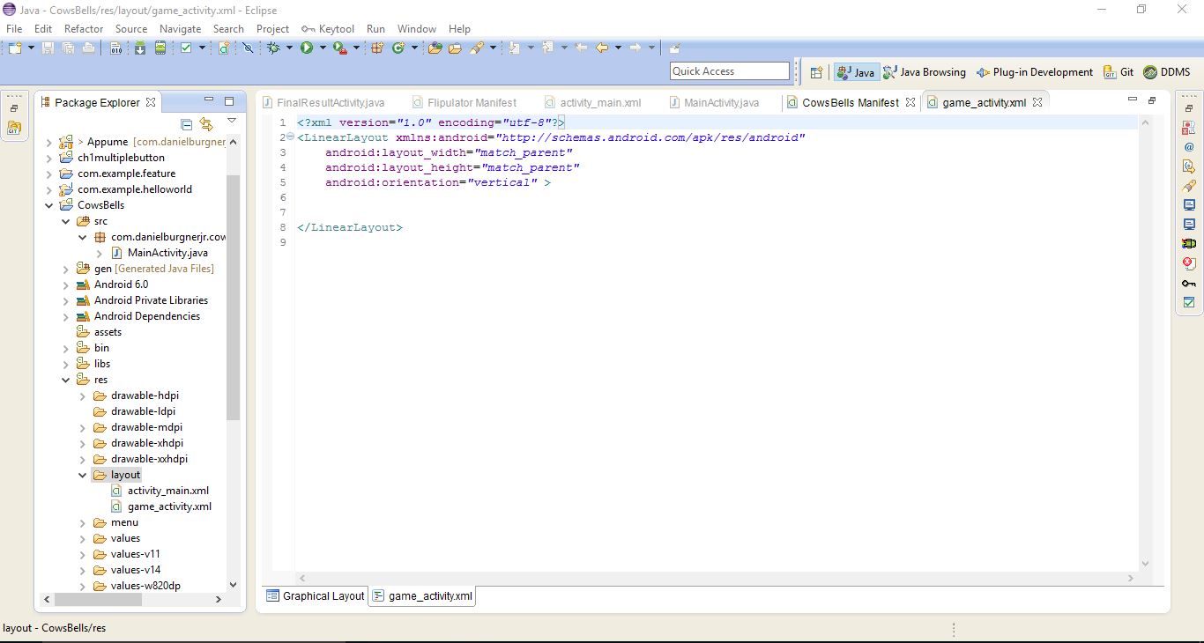Switch to the CowsBells Manifest editor tab
This screenshot has width=1204, height=643.
click(x=849, y=102)
